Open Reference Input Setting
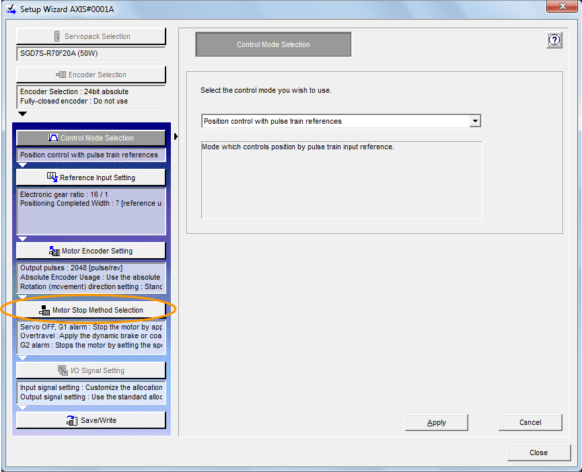 click(91, 178)
